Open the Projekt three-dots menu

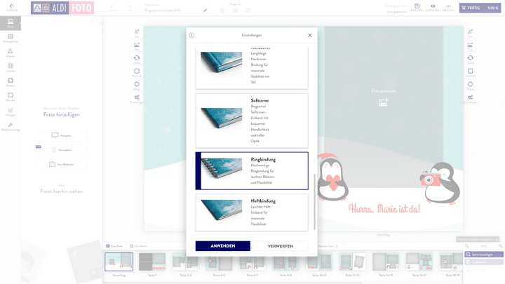[448, 6]
